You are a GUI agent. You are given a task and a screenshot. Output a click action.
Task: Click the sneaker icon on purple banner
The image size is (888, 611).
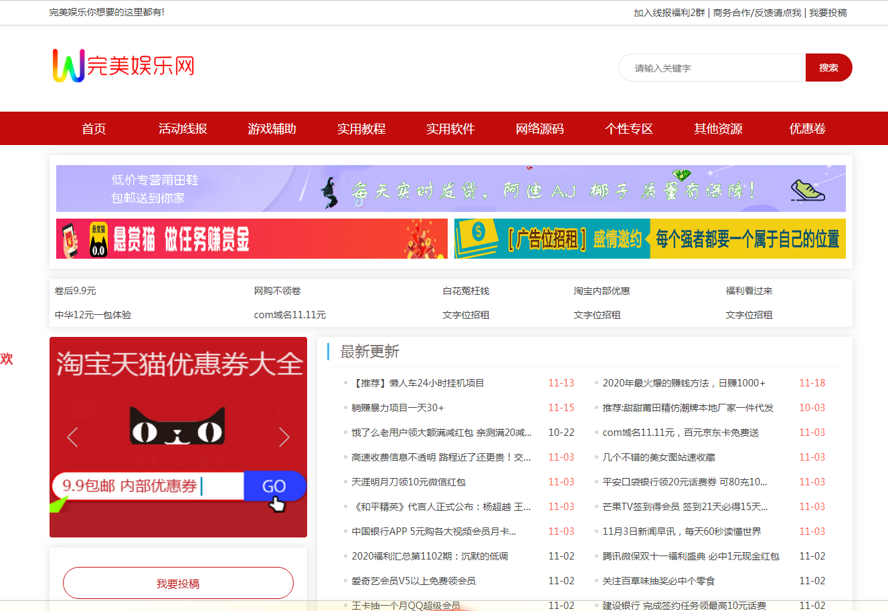(807, 191)
